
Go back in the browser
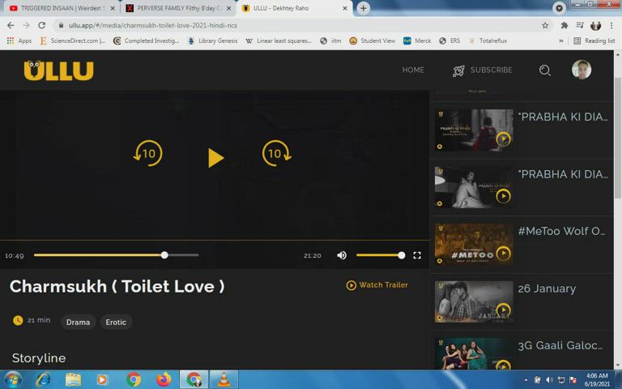click(11, 25)
